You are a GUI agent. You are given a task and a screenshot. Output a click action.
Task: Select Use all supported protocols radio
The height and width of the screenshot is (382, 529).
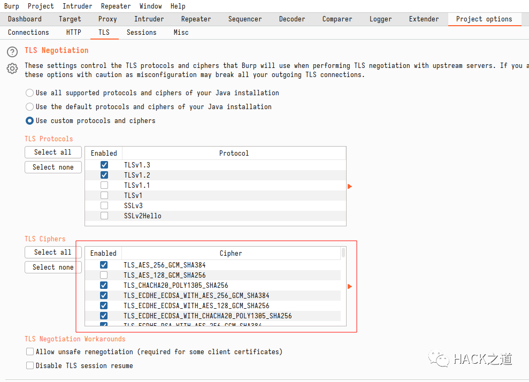coord(30,93)
